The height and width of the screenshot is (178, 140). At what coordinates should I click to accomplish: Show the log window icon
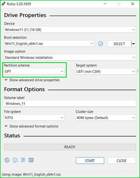point(31,160)
